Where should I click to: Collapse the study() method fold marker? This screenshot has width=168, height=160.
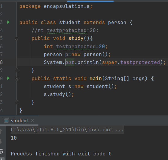(x=17, y=39)
